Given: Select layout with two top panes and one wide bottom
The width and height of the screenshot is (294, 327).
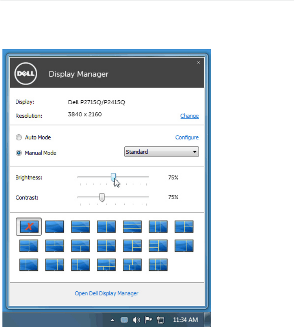Looking at the screenshot, I should 55,246.
